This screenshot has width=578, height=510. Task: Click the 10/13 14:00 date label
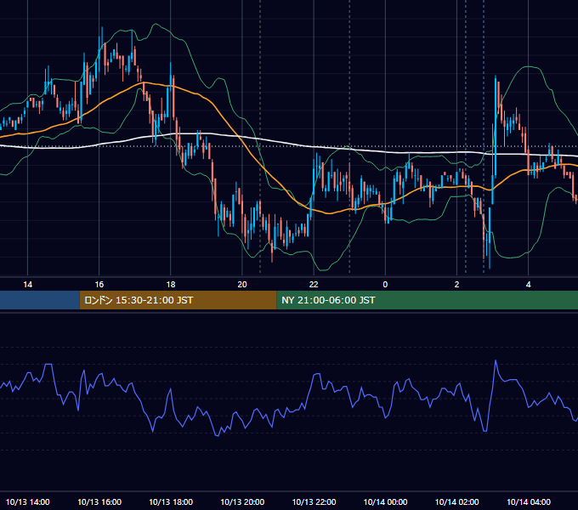tap(28, 501)
